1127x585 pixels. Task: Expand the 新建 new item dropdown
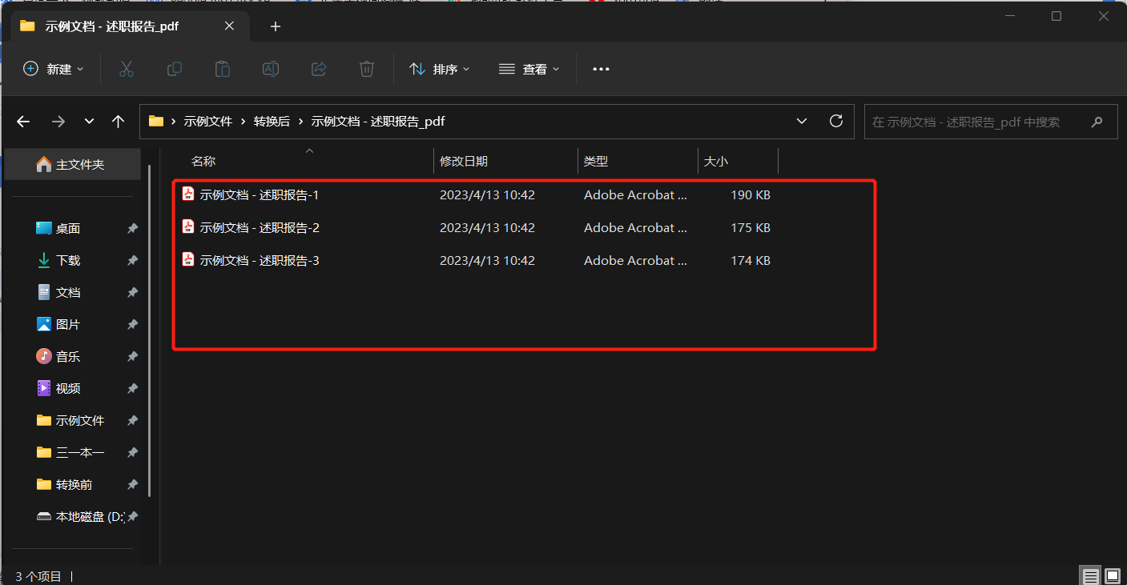click(x=53, y=69)
